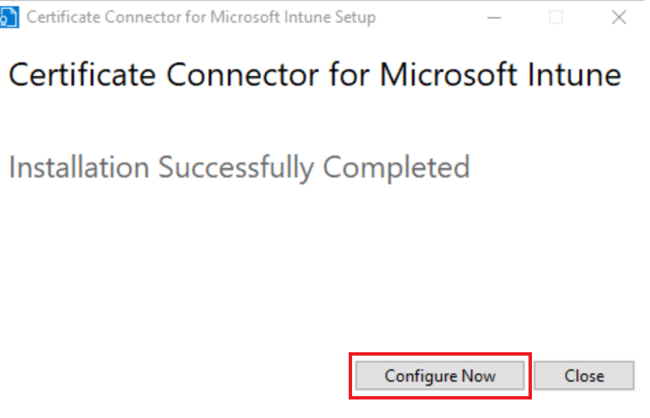Dismiss the installer using the Close button
This screenshot has width=650, height=418.
(584, 376)
